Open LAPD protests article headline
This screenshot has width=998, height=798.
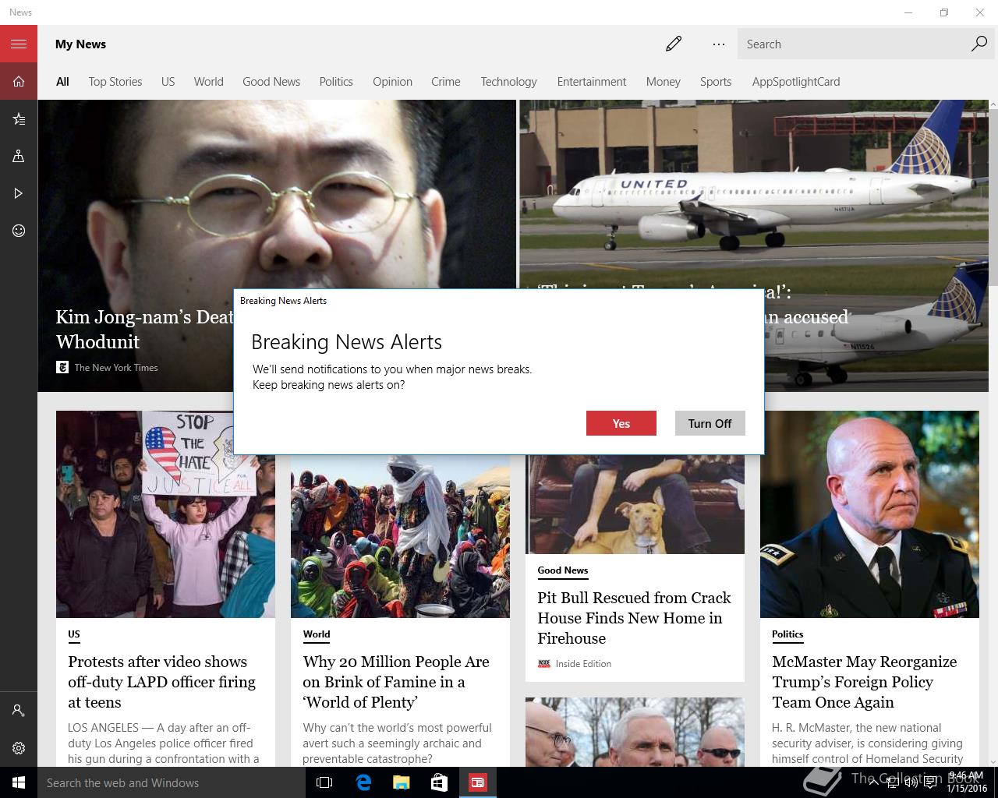[x=161, y=682]
